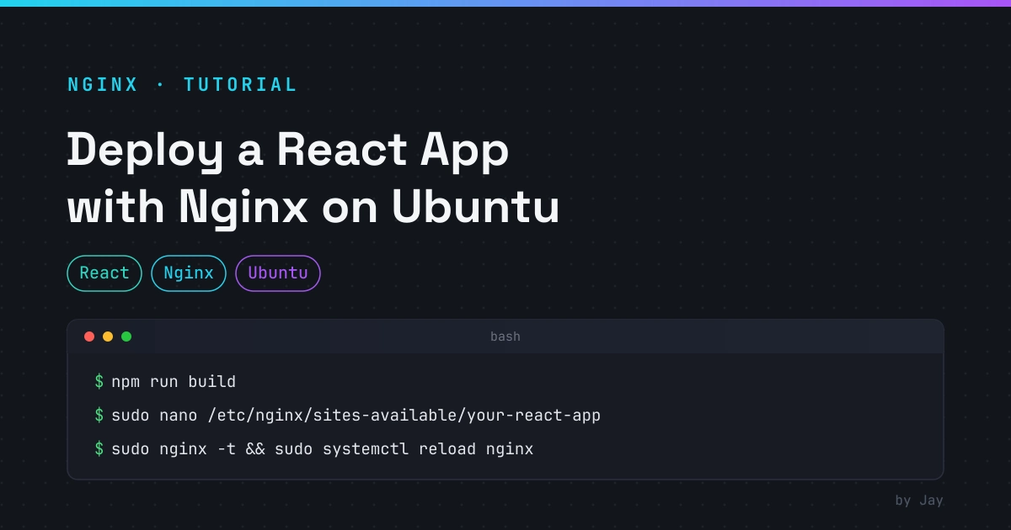Click the dollar prompt before 'npm run build'
This screenshot has height=530, width=1011.
pos(99,382)
